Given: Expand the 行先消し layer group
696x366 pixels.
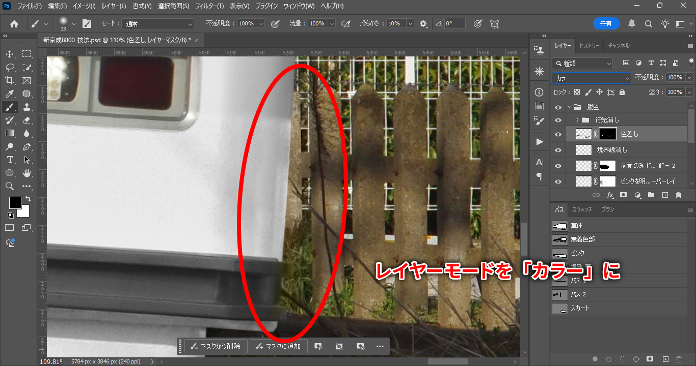Looking at the screenshot, I should (577, 120).
